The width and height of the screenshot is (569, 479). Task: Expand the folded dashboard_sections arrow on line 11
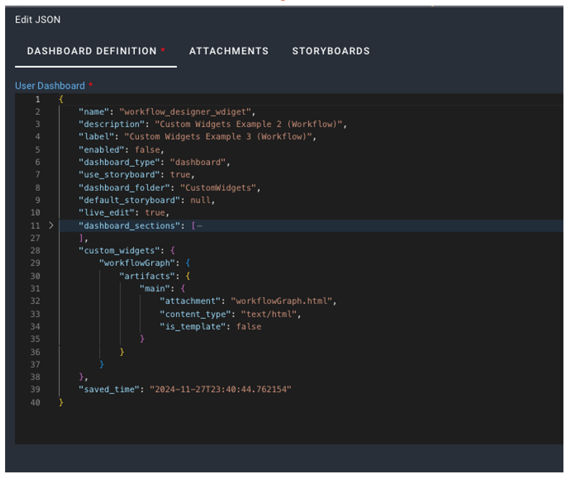tap(51, 225)
